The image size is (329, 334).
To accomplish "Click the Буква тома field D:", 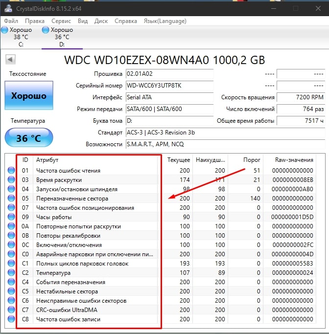I will [x=169, y=121].
